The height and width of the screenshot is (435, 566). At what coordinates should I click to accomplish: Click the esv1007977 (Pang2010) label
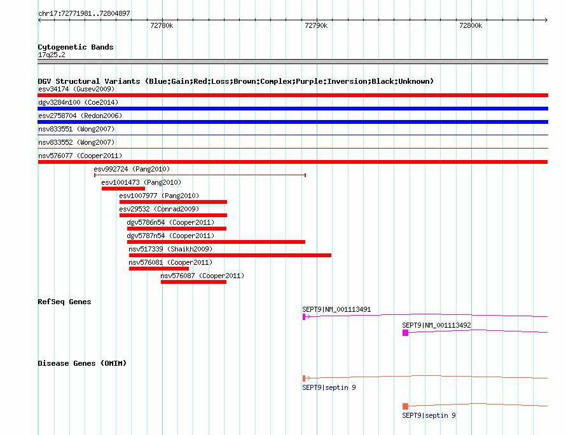coord(159,196)
